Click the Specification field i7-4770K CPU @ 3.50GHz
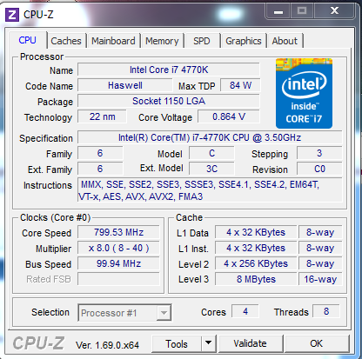362x359 pixels. pos(210,137)
